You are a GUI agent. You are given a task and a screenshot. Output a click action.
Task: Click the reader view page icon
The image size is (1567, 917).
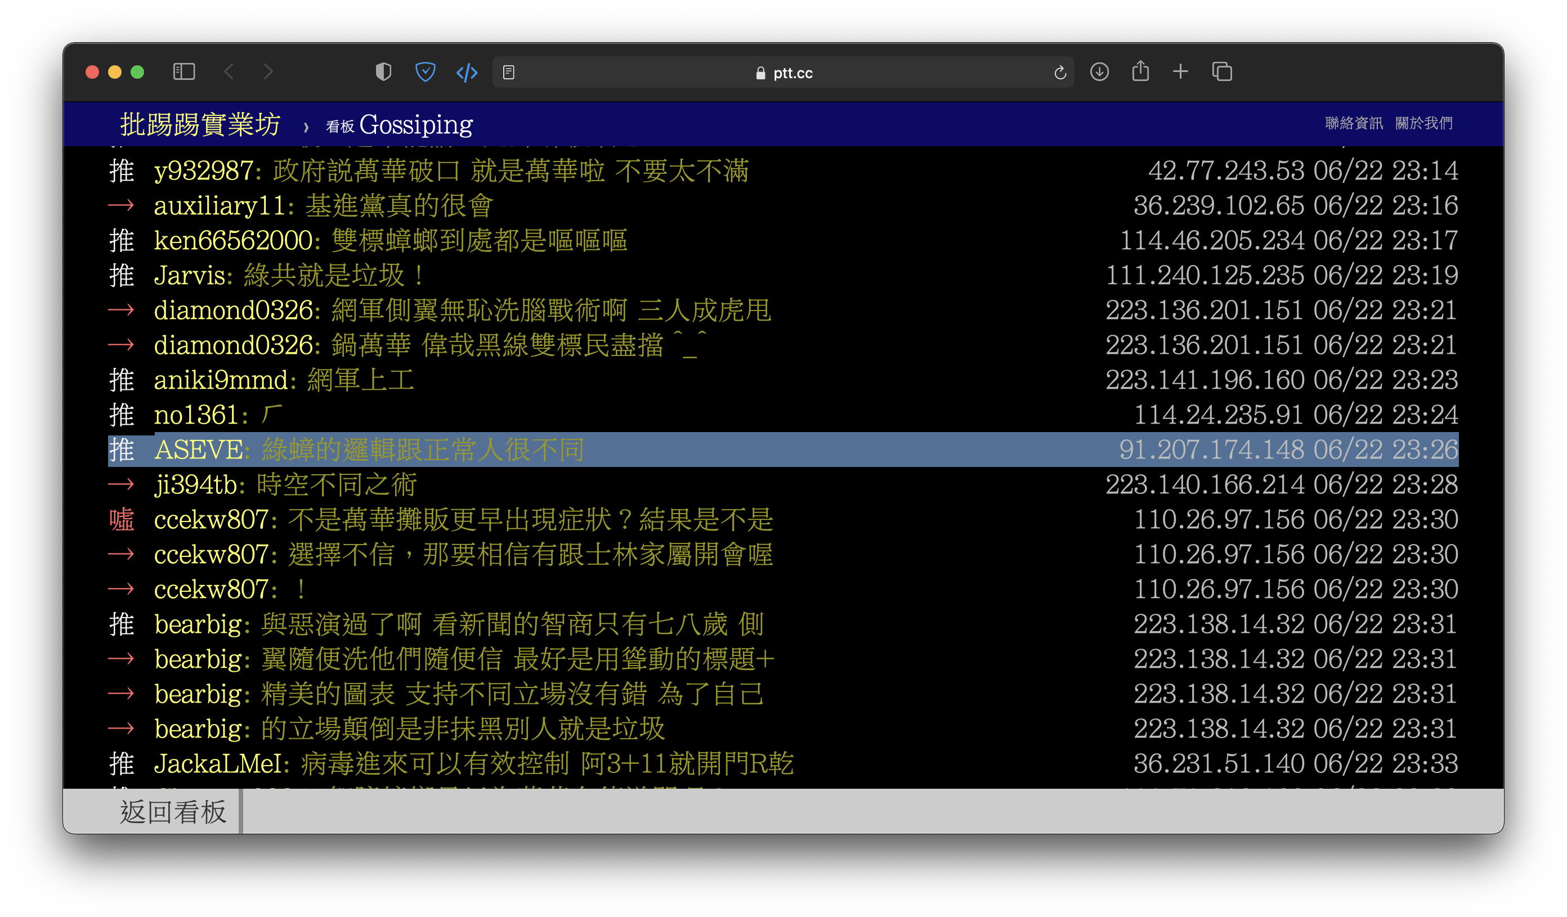click(x=509, y=73)
